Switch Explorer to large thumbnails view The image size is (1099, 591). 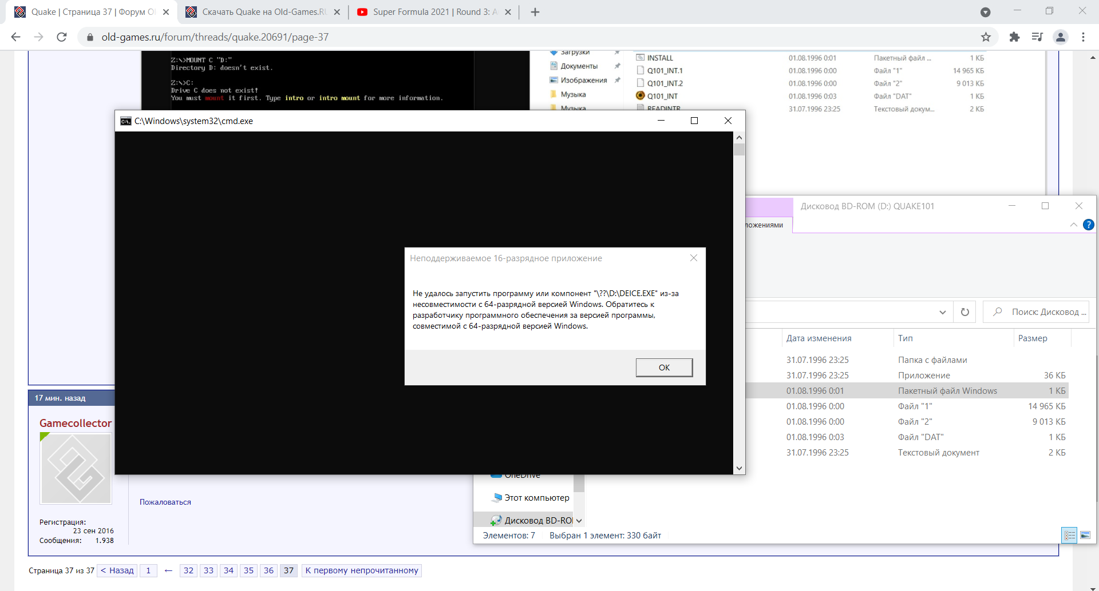tap(1085, 536)
